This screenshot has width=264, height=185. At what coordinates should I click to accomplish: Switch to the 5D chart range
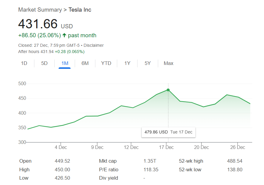point(44,63)
